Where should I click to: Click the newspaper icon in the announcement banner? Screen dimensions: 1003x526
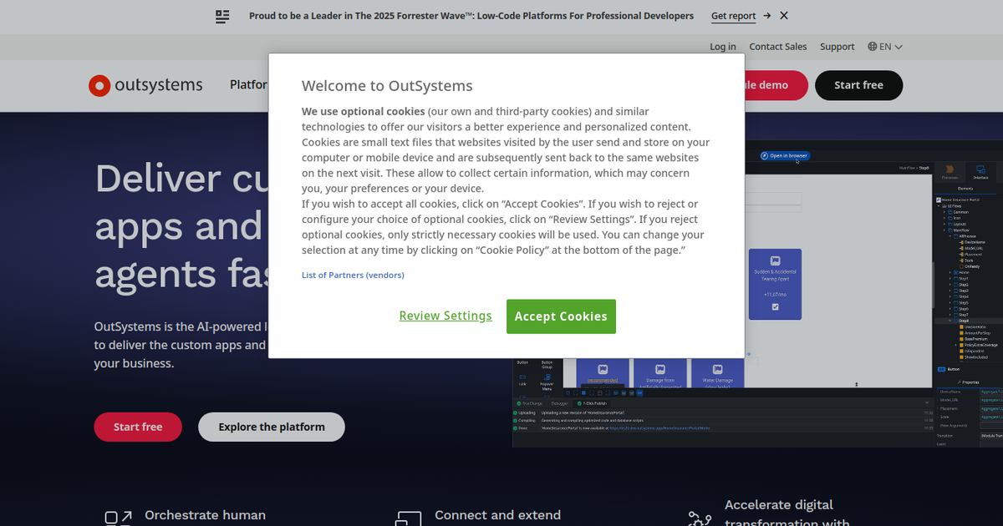coord(222,16)
